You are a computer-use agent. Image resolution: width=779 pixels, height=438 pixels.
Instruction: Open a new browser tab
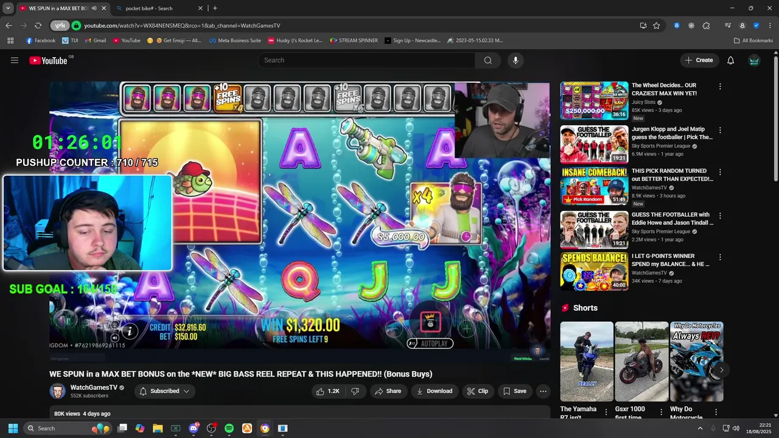pyautogui.click(x=215, y=8)
